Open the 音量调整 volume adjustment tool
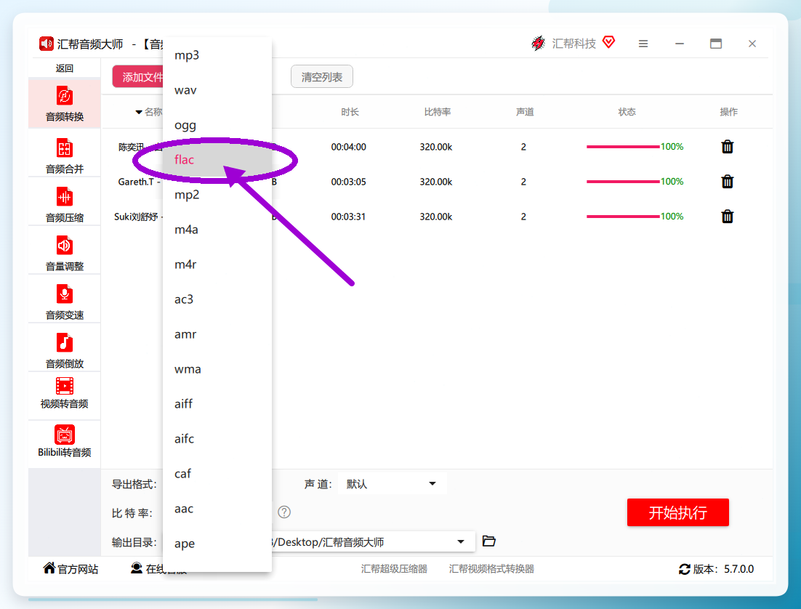 tap(65, 253)
